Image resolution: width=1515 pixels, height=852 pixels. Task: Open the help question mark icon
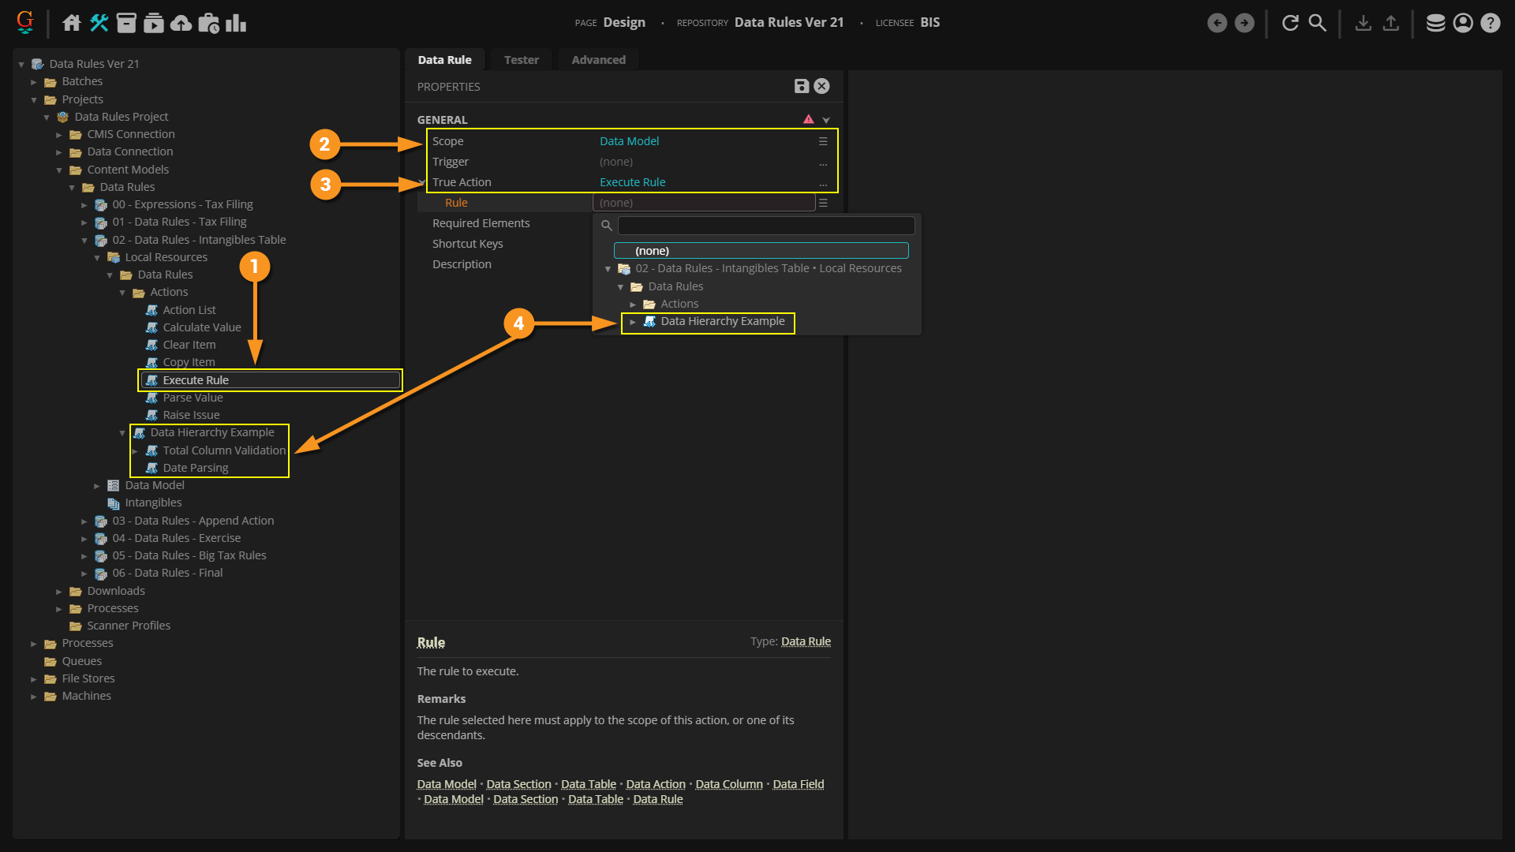tap(1490, 23)
